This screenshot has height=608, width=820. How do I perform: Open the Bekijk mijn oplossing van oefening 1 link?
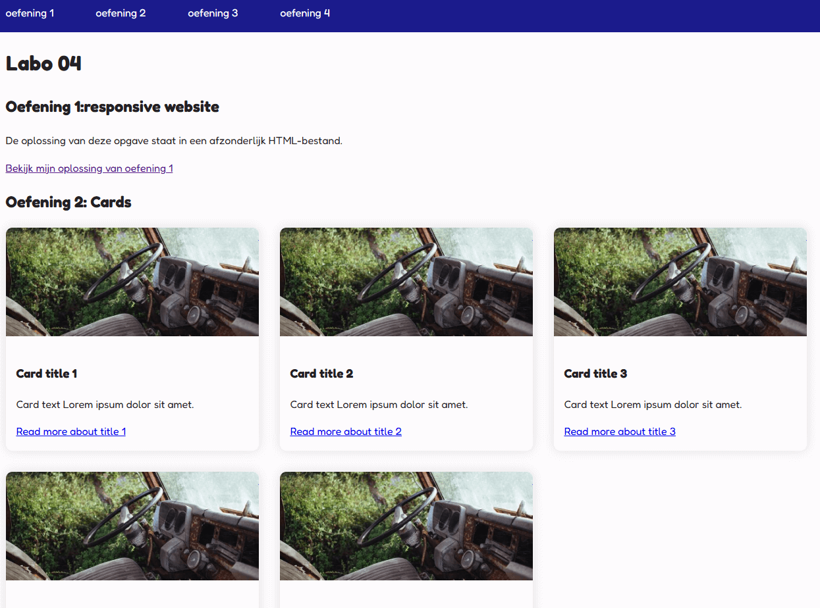89,168
